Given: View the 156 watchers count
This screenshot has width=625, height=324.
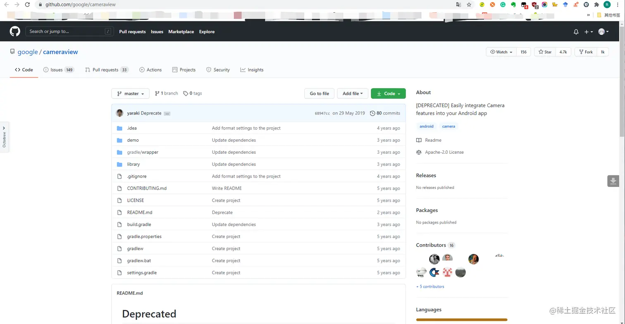Looking at the screenshot, I should click(523, 52).
